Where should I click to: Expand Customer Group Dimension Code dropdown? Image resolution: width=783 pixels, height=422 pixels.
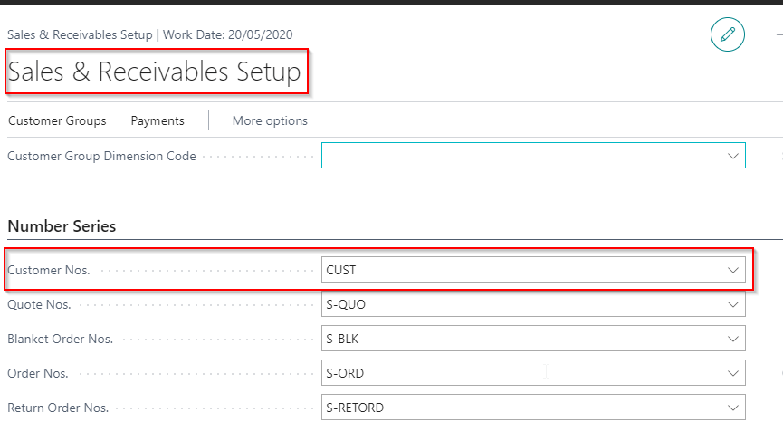(732, 156)
